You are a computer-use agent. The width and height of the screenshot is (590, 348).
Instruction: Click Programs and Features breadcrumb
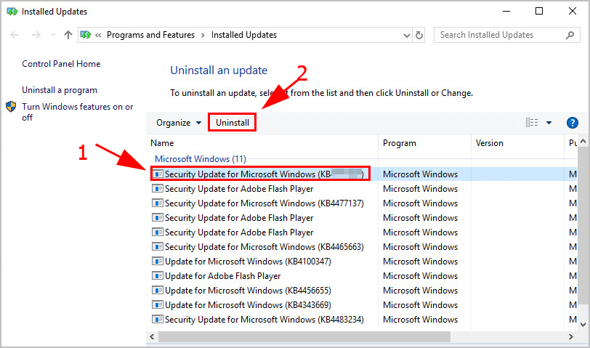[151, 35]
